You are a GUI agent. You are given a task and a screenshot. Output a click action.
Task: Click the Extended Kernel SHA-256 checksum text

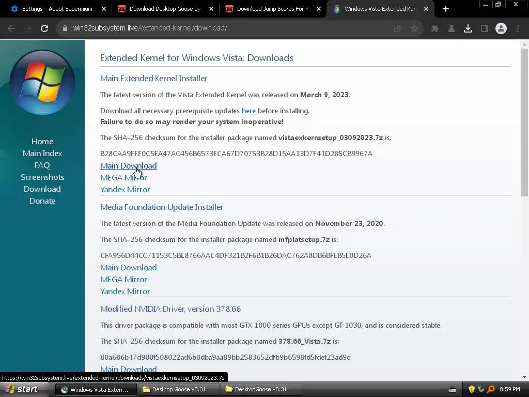click(x=236, y=154)
